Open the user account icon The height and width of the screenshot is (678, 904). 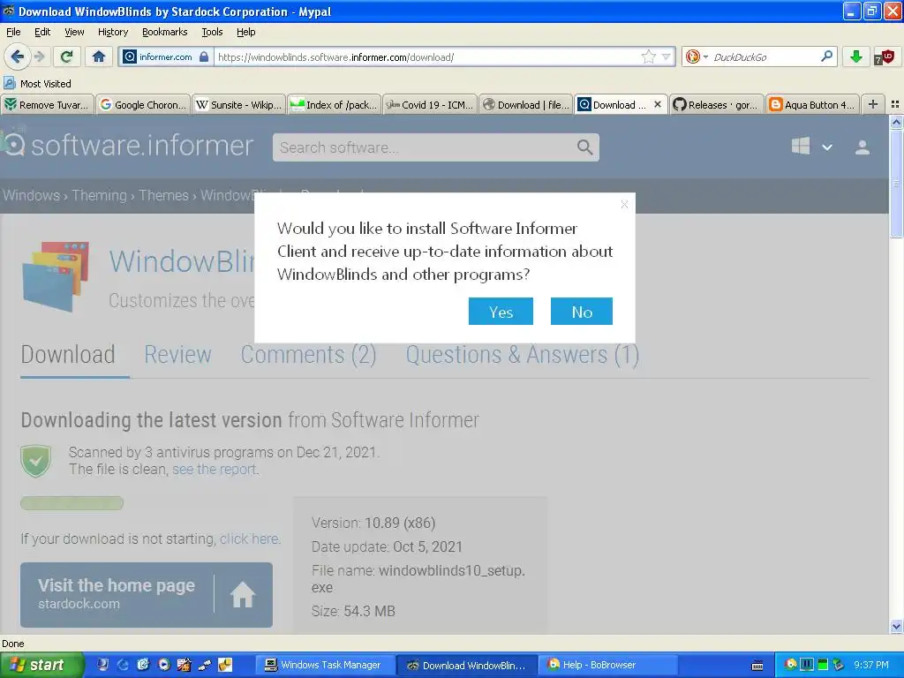tap(863, 147)
